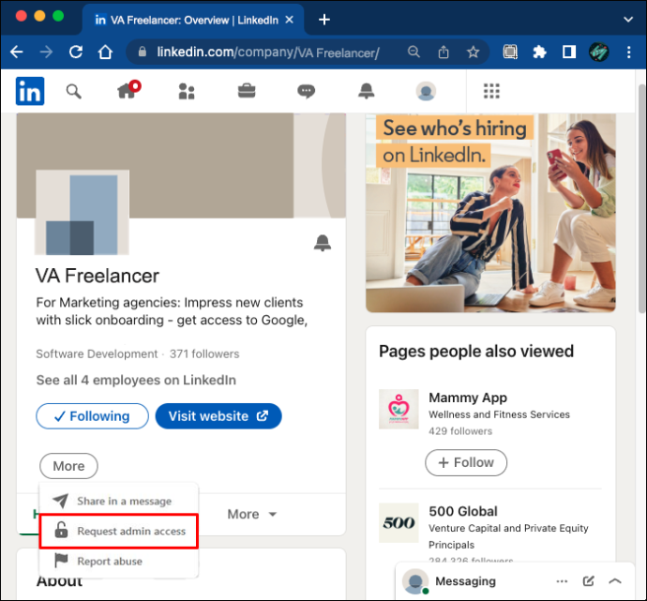
Task: Expand the More tab dropdown arrow
Action: point(272,515)
